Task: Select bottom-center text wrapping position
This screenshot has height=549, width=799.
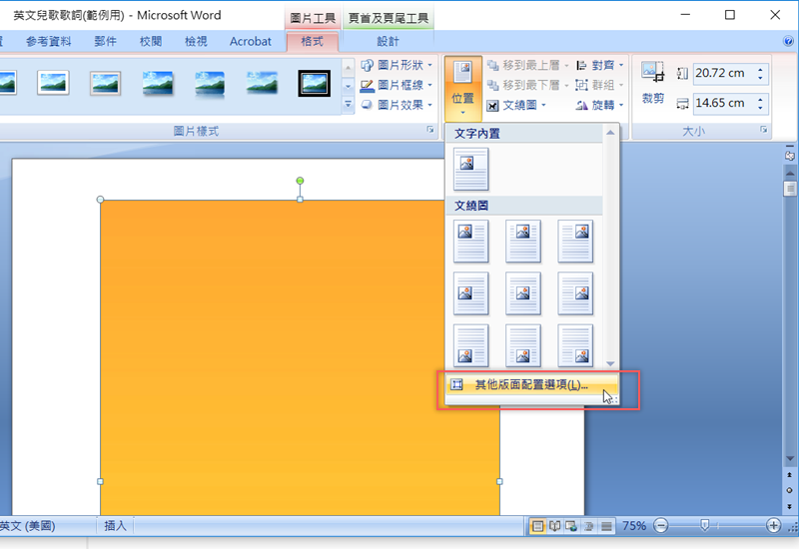Action: pyautogui.click(x=522, y=345)
